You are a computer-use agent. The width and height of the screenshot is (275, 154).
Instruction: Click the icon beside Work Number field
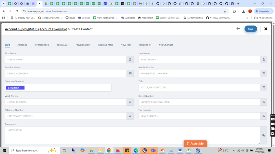tap(130, 102)
